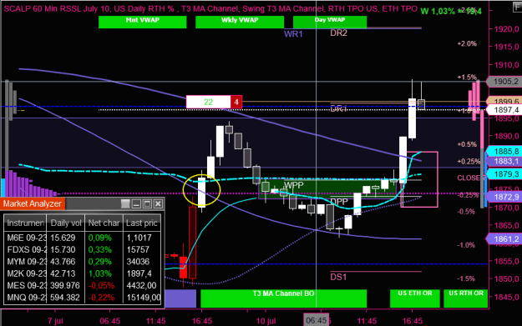Click the order marker showing 22

click(209, 102)
